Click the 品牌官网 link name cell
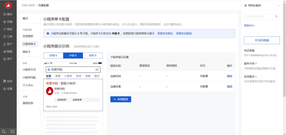The height and width of the screenshot is (135, 286). point(115,76)
